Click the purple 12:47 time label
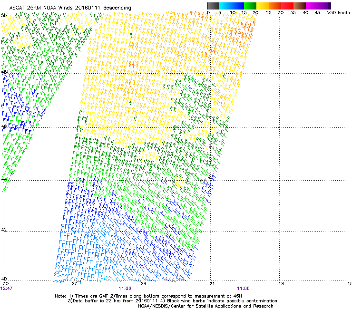Image resolution: width=352 pixels, height=309 pixels. [x=6, y=289]
